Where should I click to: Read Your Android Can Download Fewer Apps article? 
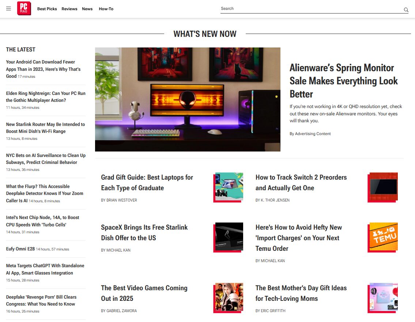pyautogui.click(x=43, y=69)
